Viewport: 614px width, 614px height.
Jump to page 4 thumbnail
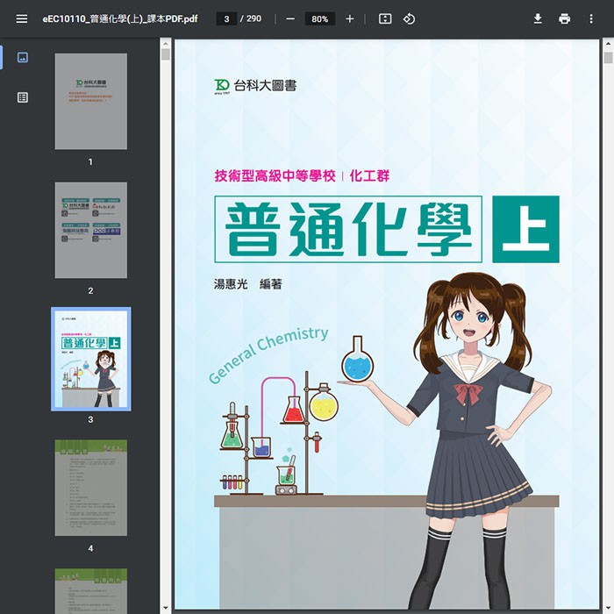[90, 488]
